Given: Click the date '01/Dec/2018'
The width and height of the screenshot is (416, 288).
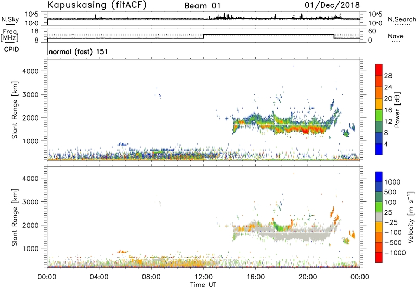Looking at the screenshot, I should point(332,5).
